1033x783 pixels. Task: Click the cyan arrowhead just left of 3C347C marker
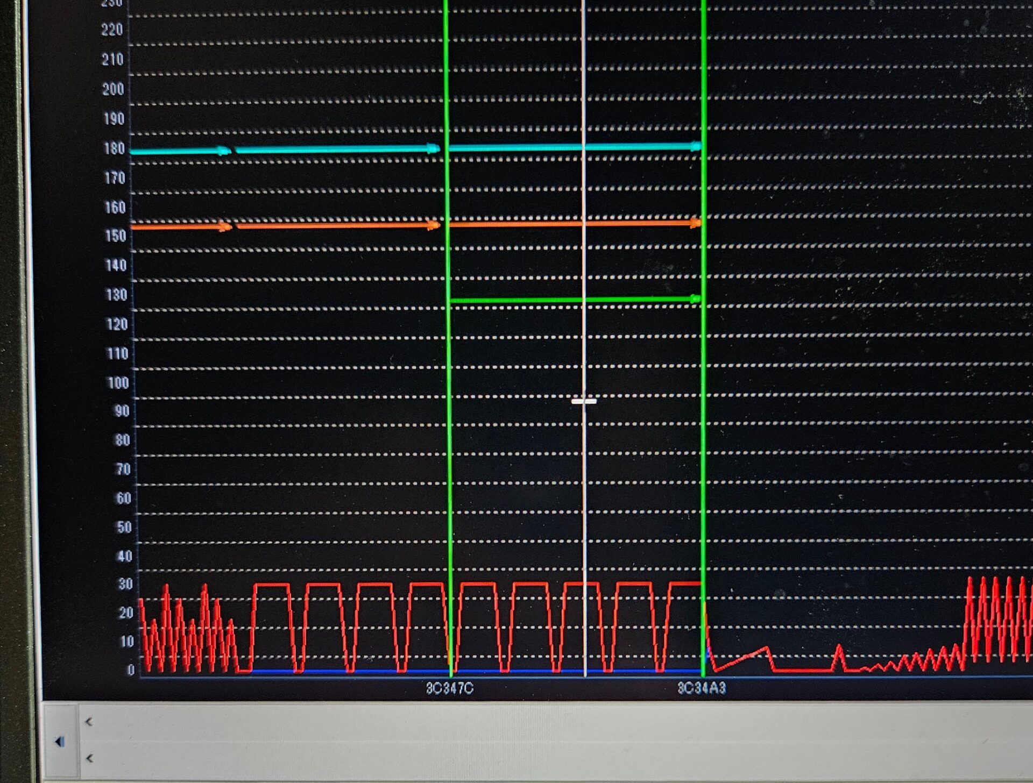pos(433,148)
